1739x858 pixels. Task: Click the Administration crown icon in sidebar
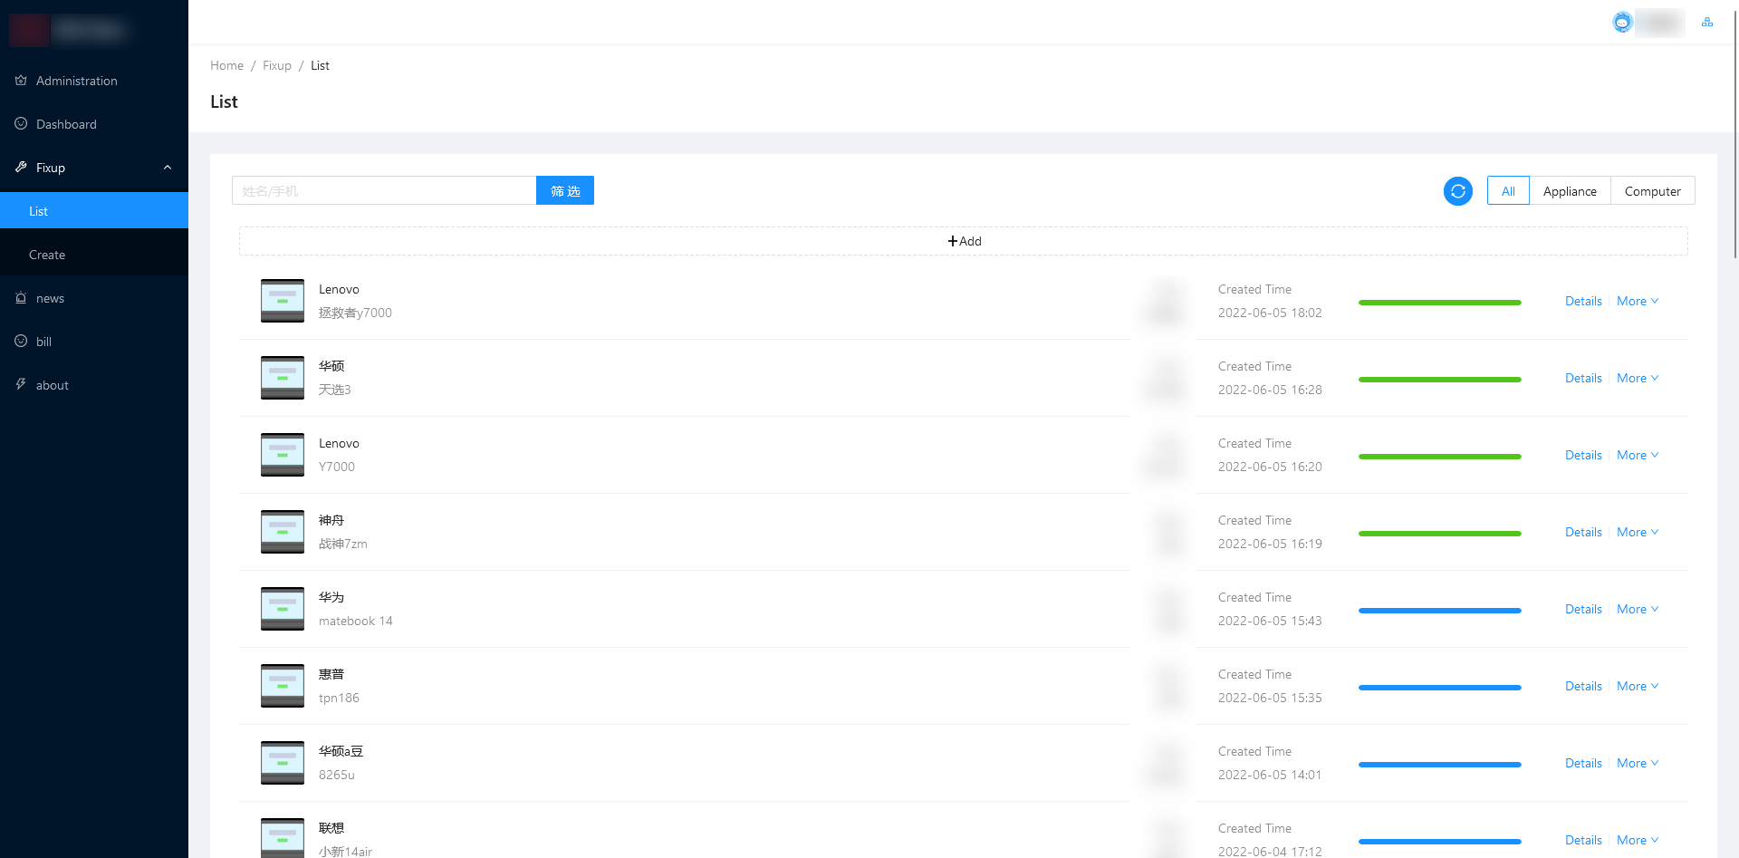coord(21,81)
